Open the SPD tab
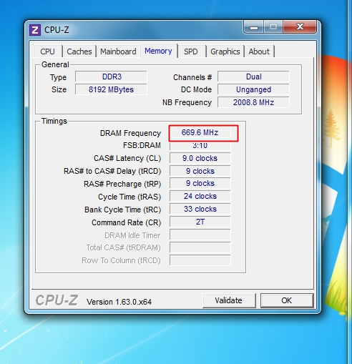The width and height of the screenshot is (352, 364). click(x=191, y=51)
